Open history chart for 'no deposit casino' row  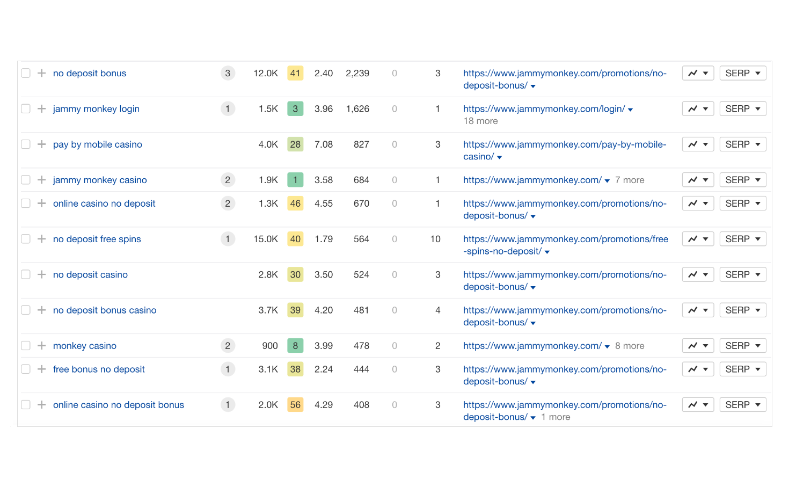[698, 274]
